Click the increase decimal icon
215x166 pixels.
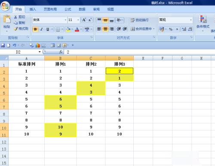[184, 29]
